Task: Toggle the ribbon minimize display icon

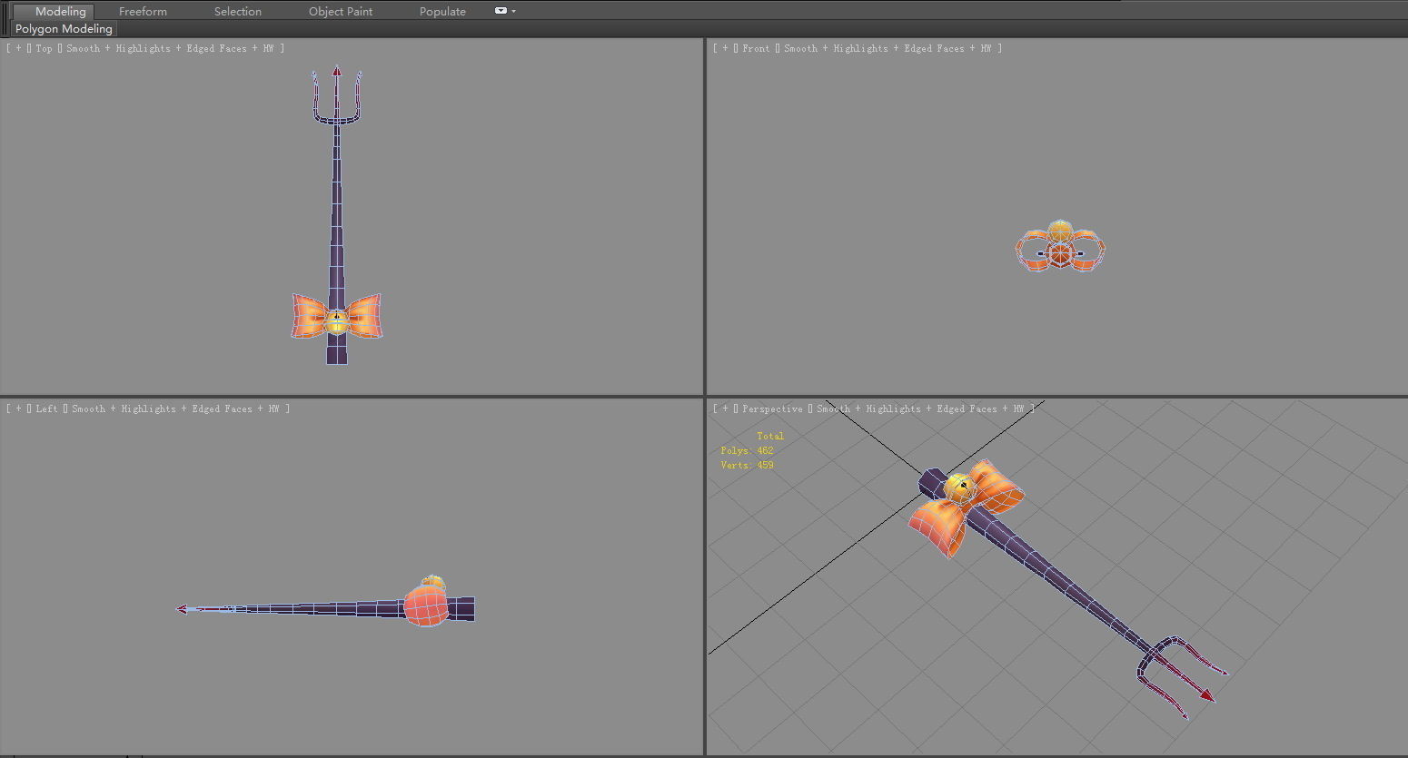Action: click(501, 11)
